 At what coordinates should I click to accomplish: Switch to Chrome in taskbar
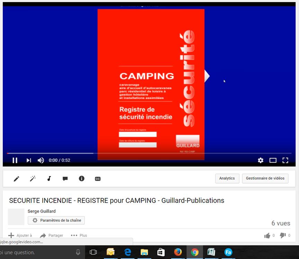point(195,252)
